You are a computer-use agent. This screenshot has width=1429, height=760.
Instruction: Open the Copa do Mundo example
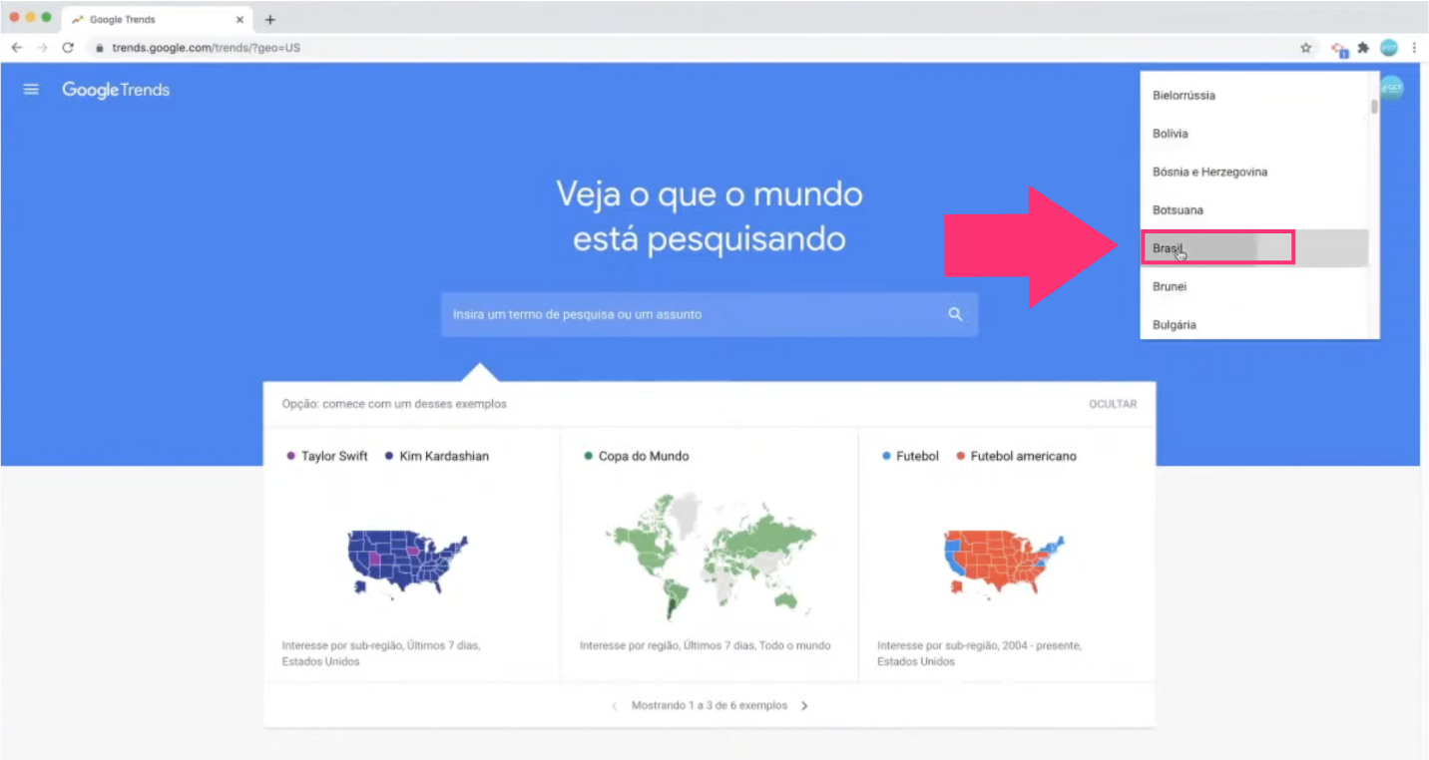710,555
